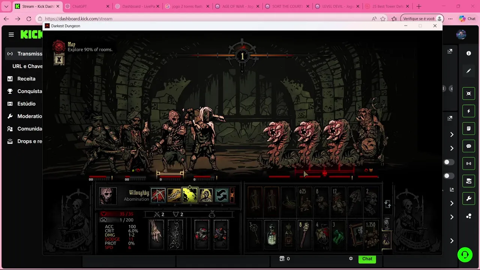The image size is (480, 270).
Task: Select the figure skill in slot 4
Action: pyautogui.click(x=205, y=195)
